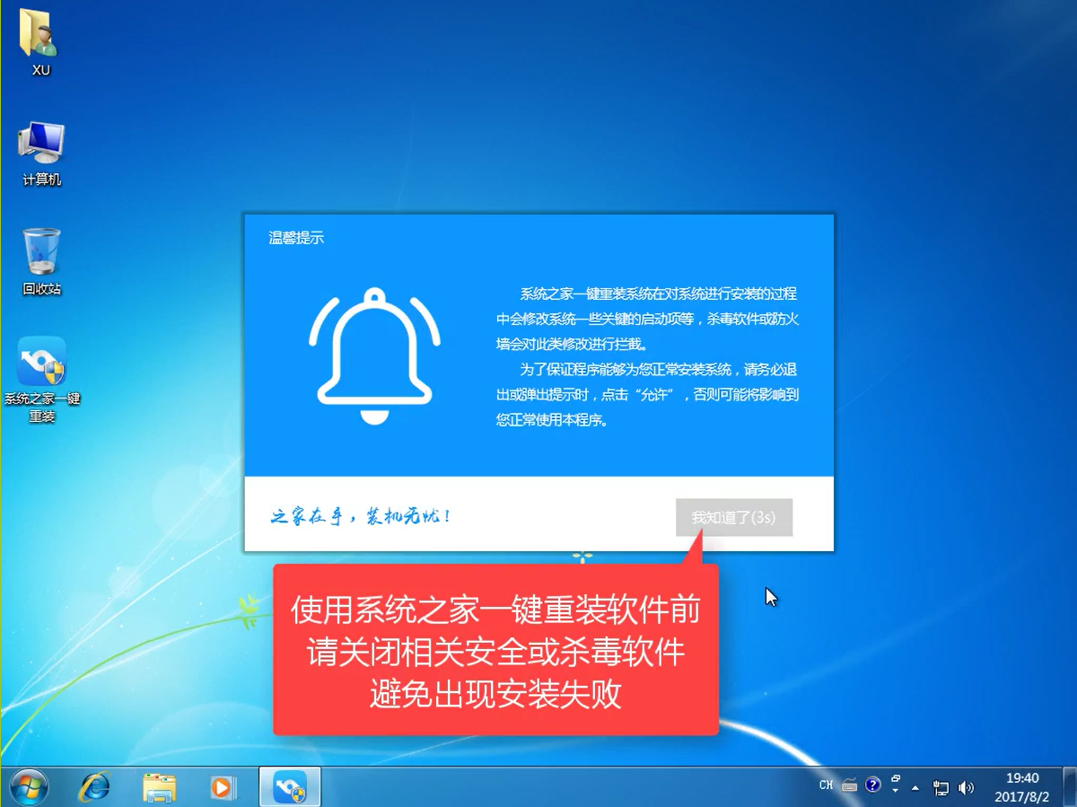This screenshot has width=1077, height=807.
Task: Expand hidden tray icons with the arrow
Action: pos(915,787)
